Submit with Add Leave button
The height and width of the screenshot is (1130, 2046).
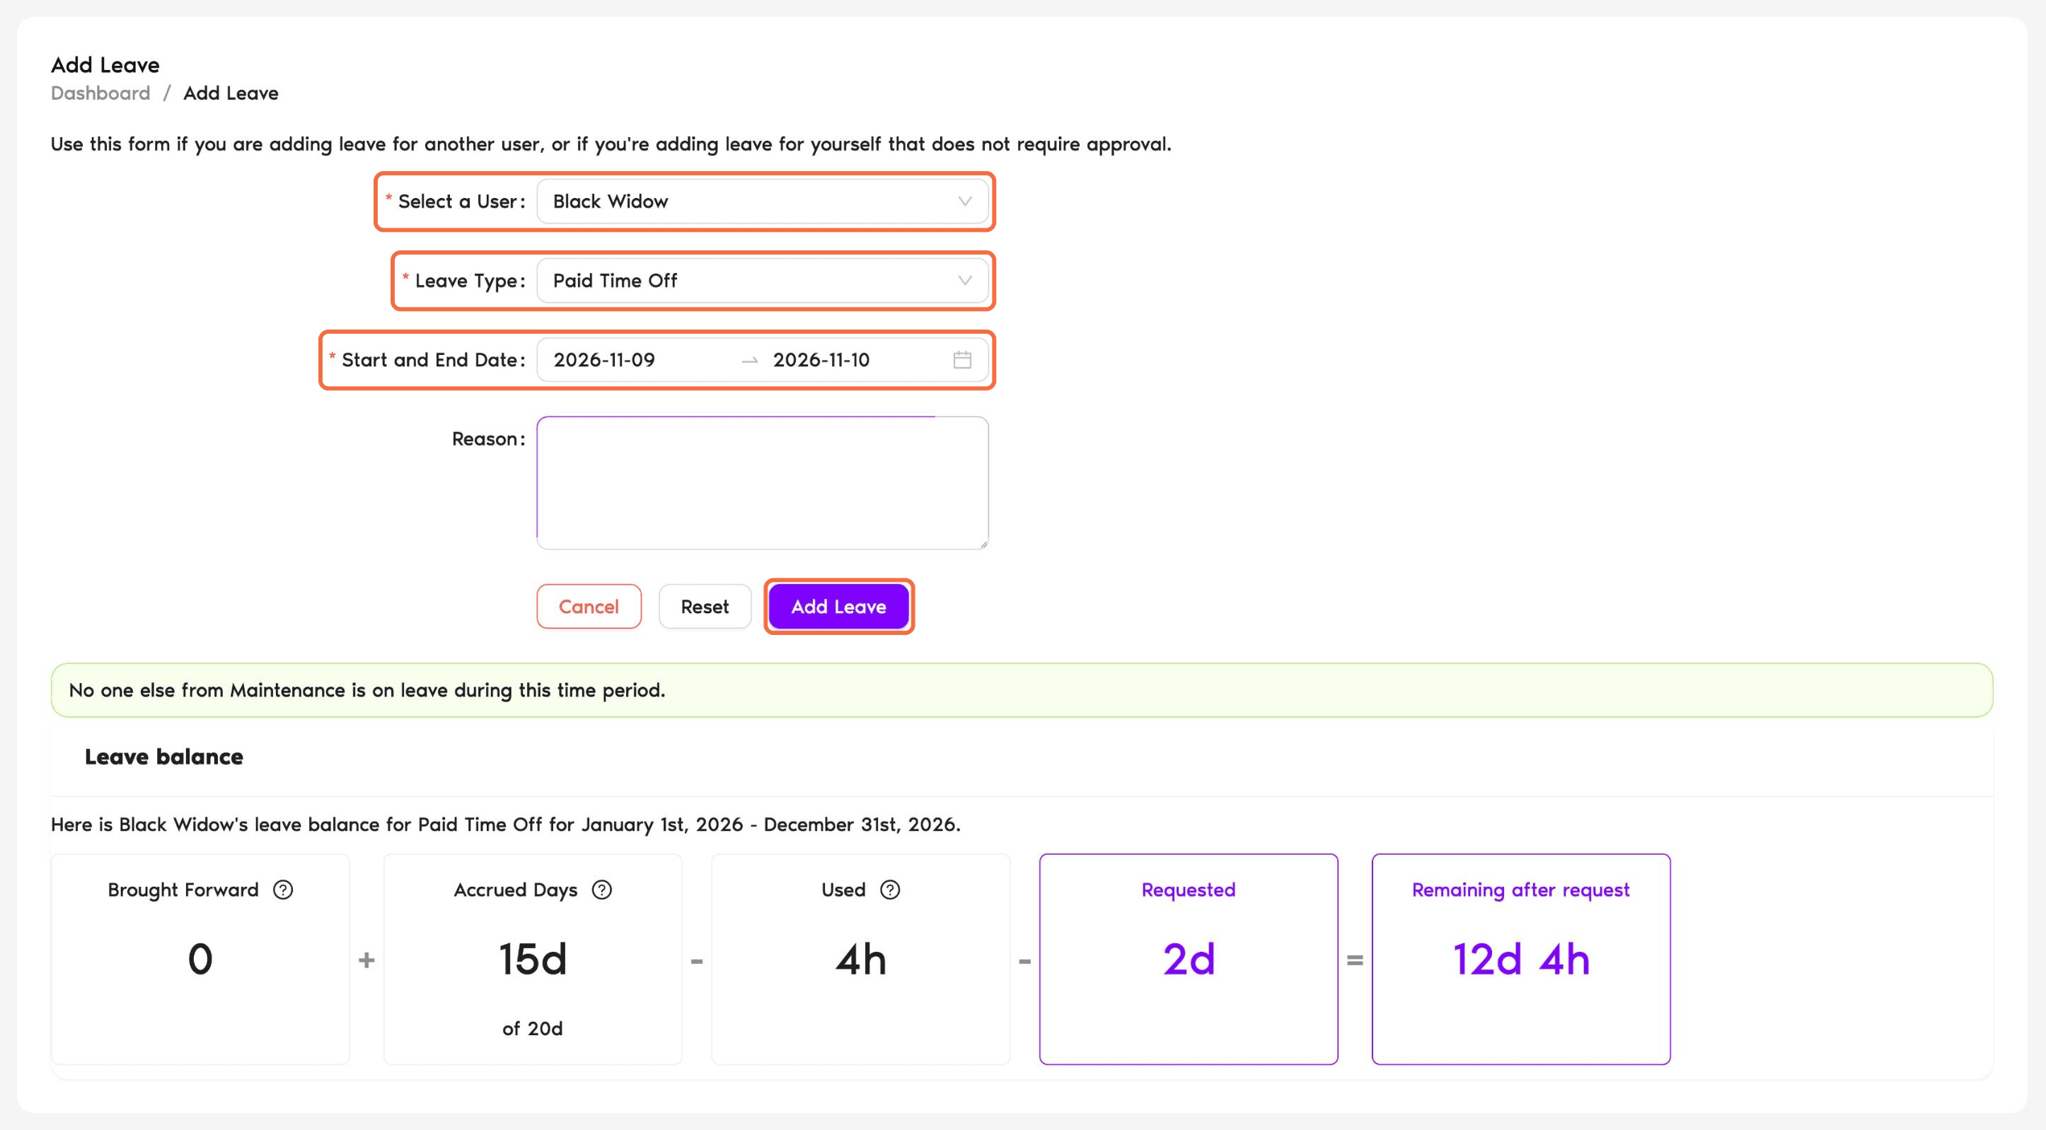tap(839, 607)
